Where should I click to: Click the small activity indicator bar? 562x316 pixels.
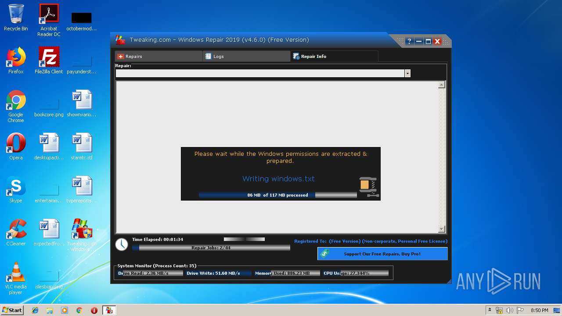[x=244, y=239]
